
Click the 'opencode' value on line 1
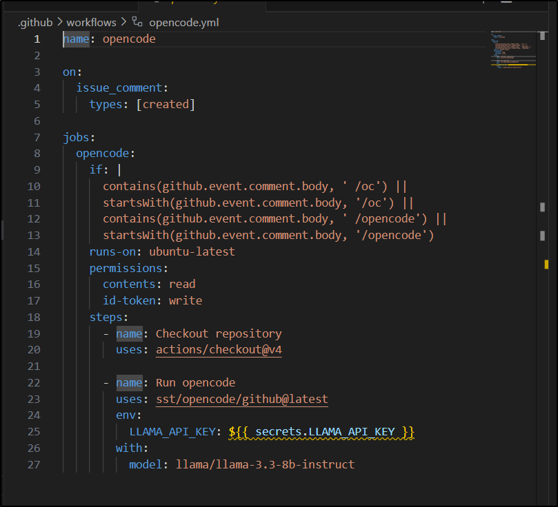click(129, 39)
